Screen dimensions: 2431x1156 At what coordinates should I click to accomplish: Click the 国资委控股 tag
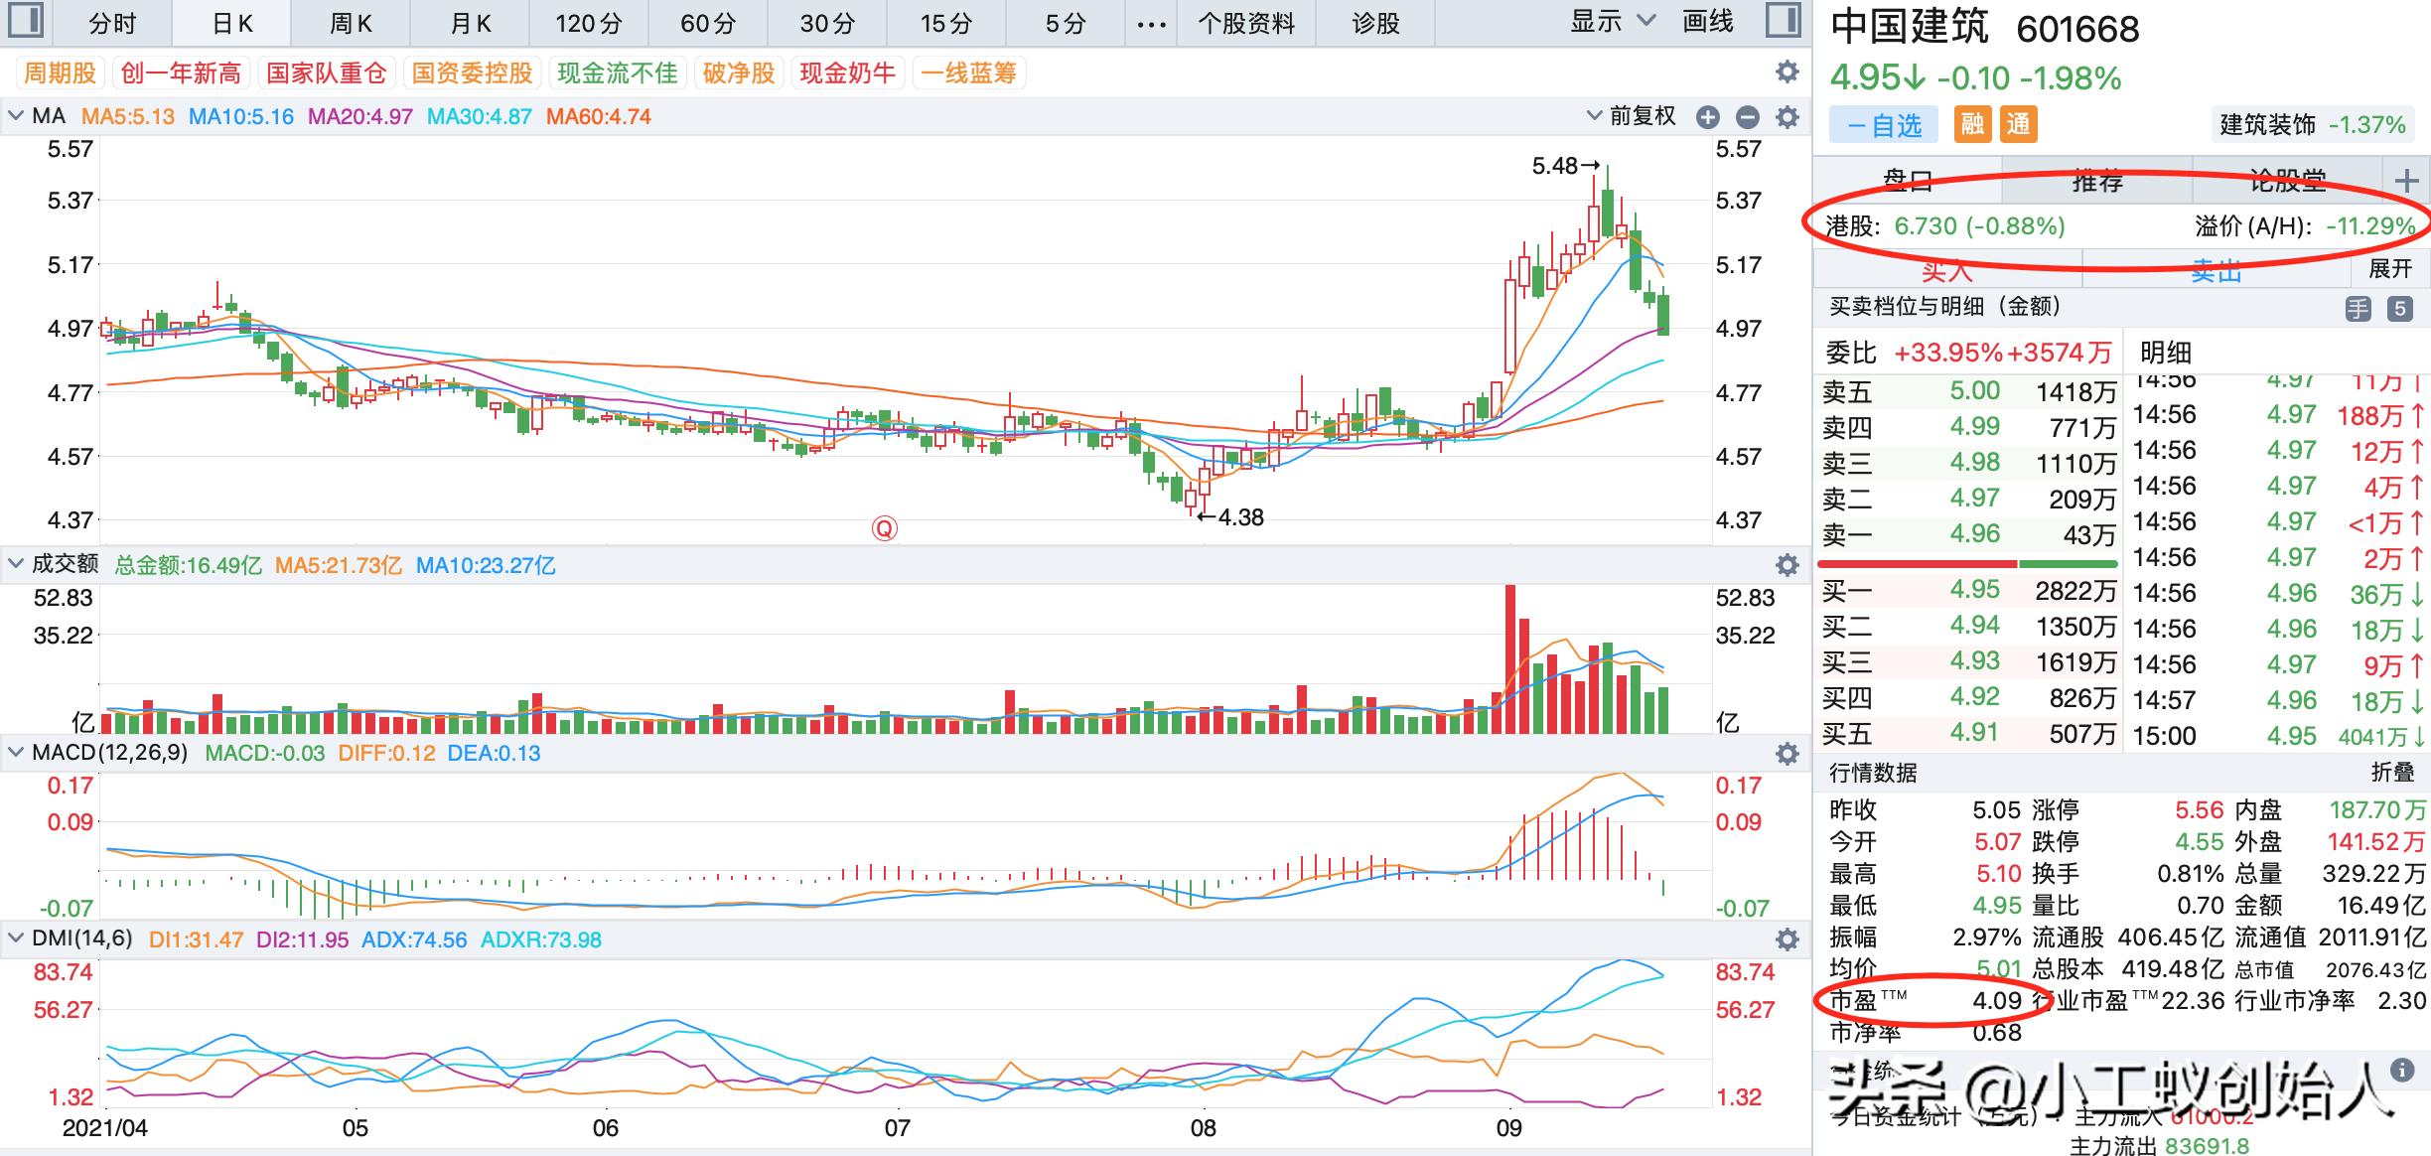[473, 72]
